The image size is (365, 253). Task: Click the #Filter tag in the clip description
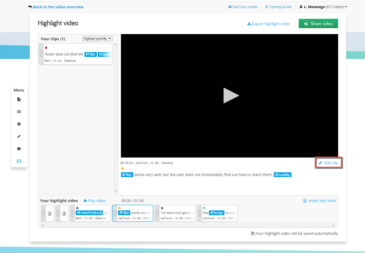(127, 175)
